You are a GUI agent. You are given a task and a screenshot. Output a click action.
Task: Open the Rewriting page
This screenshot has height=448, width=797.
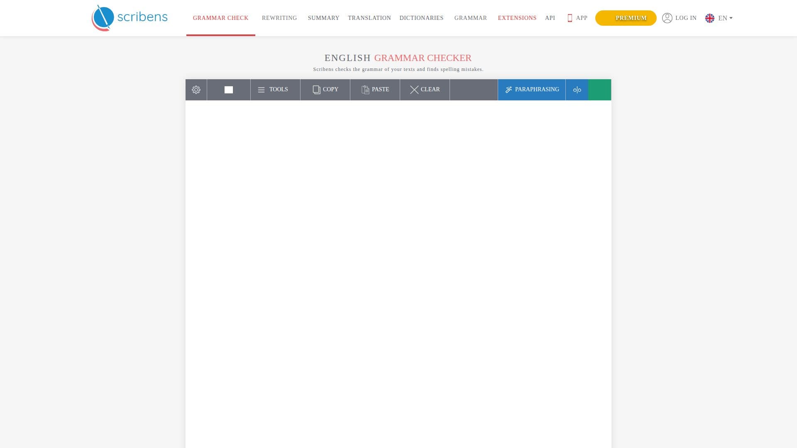pyautogui.click(x=279, y=18)
